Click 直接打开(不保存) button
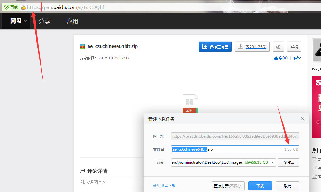 coord(228,186)
